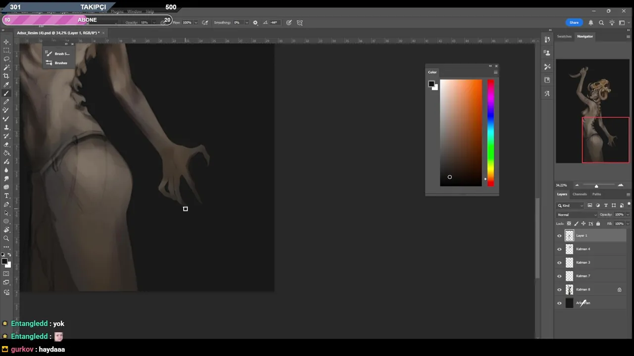Select the Magic Wand tool

coord(6,67)
